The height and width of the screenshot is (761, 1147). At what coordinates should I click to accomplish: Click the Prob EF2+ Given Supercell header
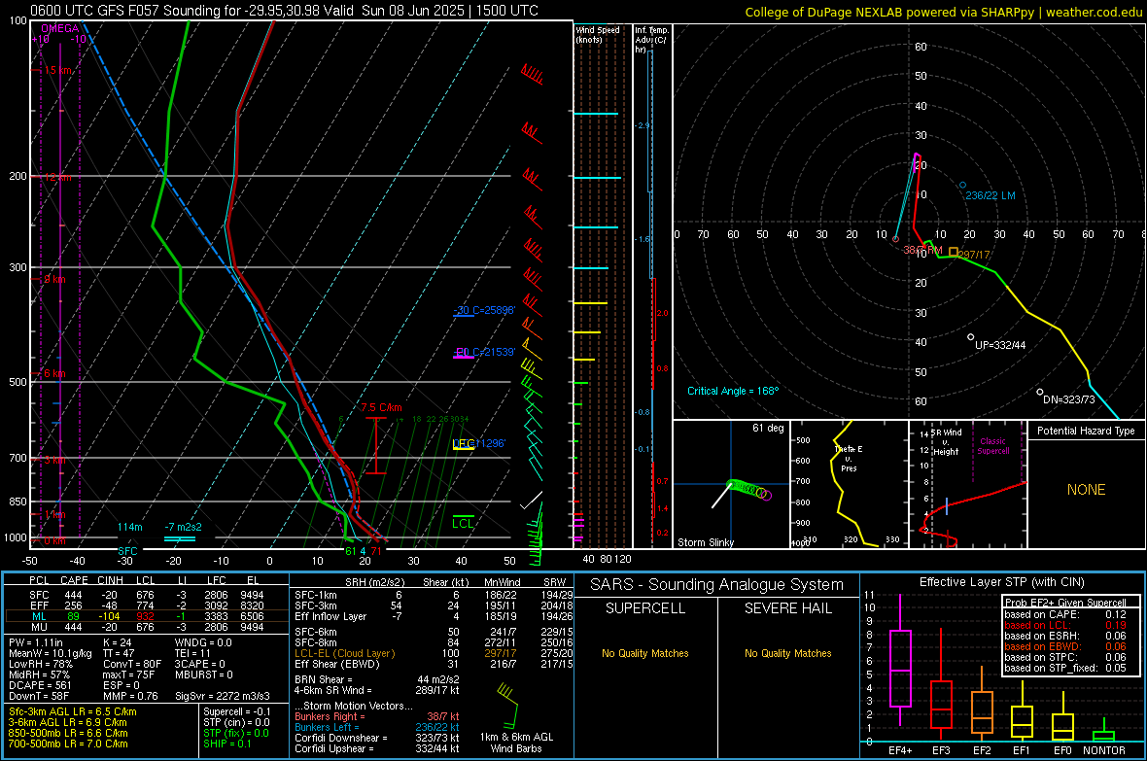tap(1065, 603)
